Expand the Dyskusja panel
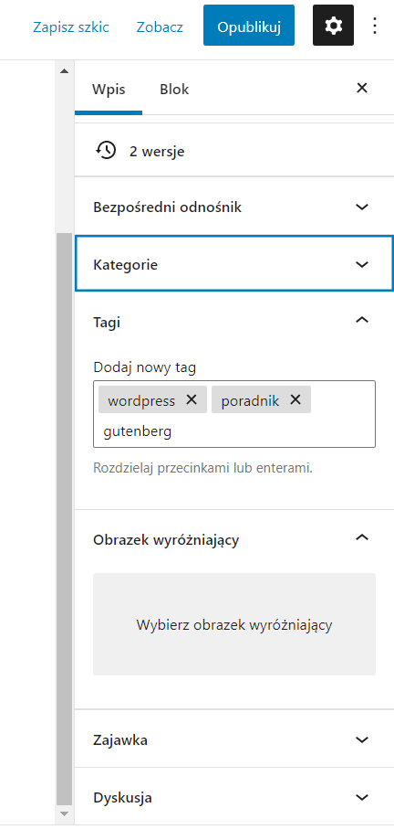 point(234,797)
